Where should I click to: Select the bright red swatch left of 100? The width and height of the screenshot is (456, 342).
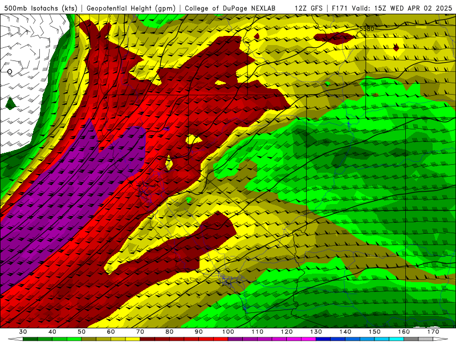(221, 339)
